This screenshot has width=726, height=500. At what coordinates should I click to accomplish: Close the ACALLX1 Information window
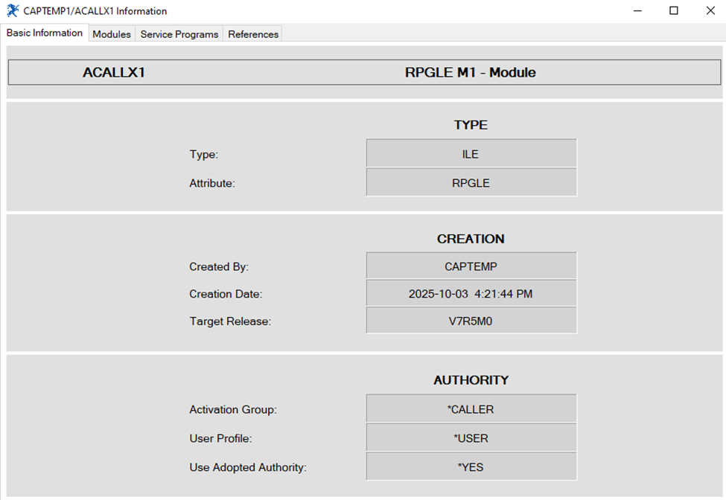coord(710,11)
